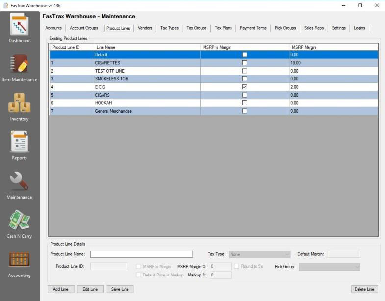Open the Dashboard sidebar icon
385x301 pixels.
pyautogui.click(x=19, y=25)
